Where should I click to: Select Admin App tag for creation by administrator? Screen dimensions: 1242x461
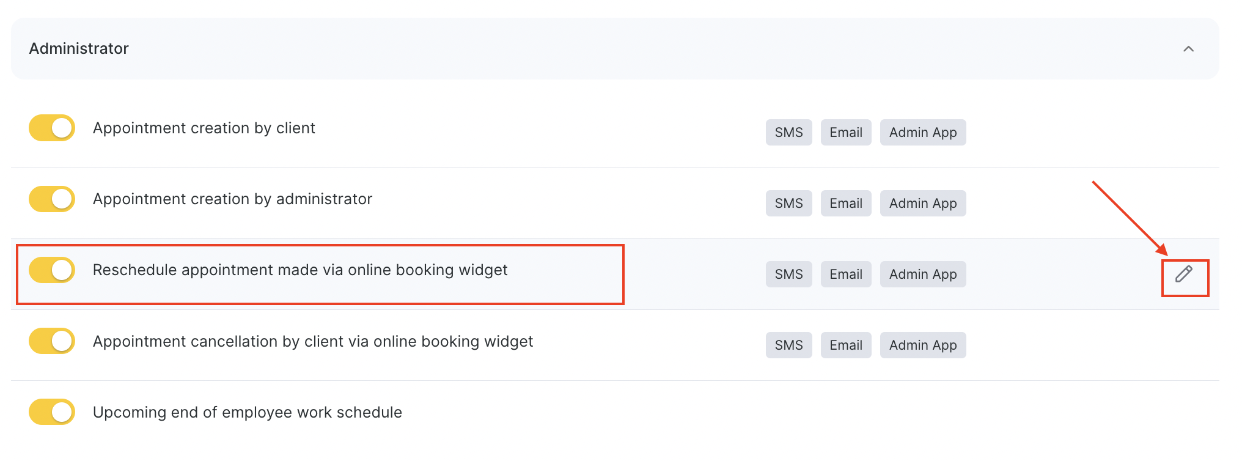coord(923,203)
